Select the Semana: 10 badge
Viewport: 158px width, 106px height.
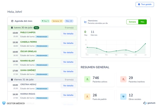click(57, 21)
